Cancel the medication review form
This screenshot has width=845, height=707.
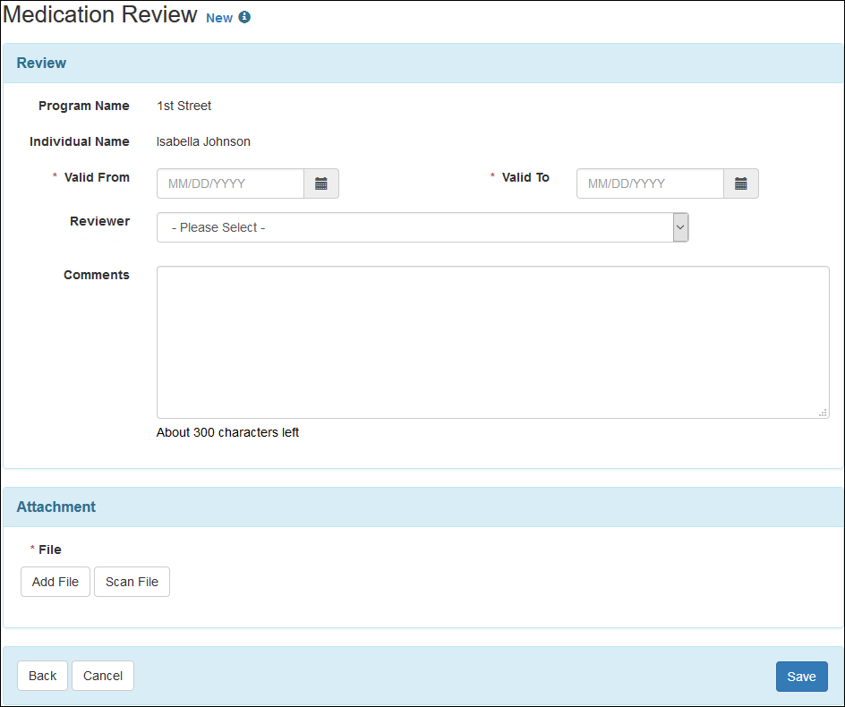pyautogui.click(x=103, y=676)
